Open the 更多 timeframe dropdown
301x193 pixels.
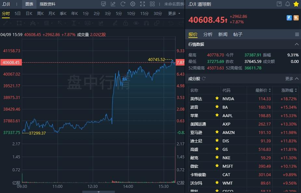[x=174, y=13]
